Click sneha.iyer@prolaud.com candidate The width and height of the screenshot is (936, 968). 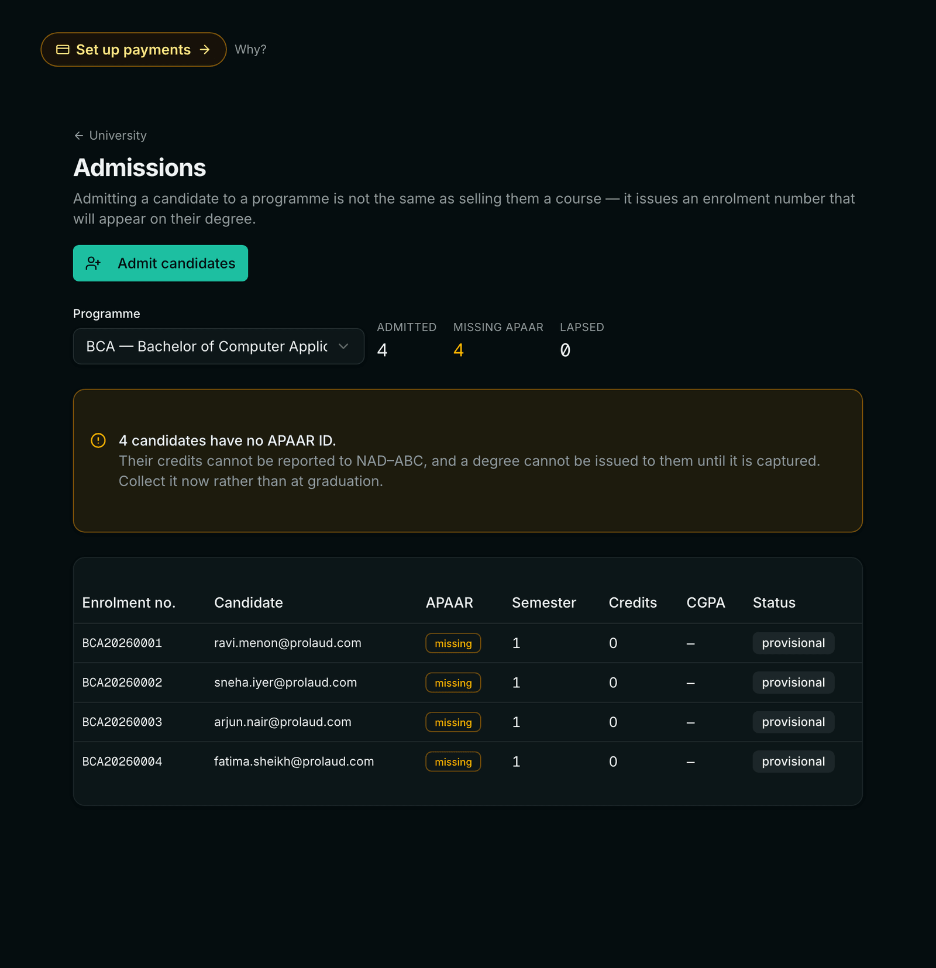pyautogui.click(x=285, y=683)
